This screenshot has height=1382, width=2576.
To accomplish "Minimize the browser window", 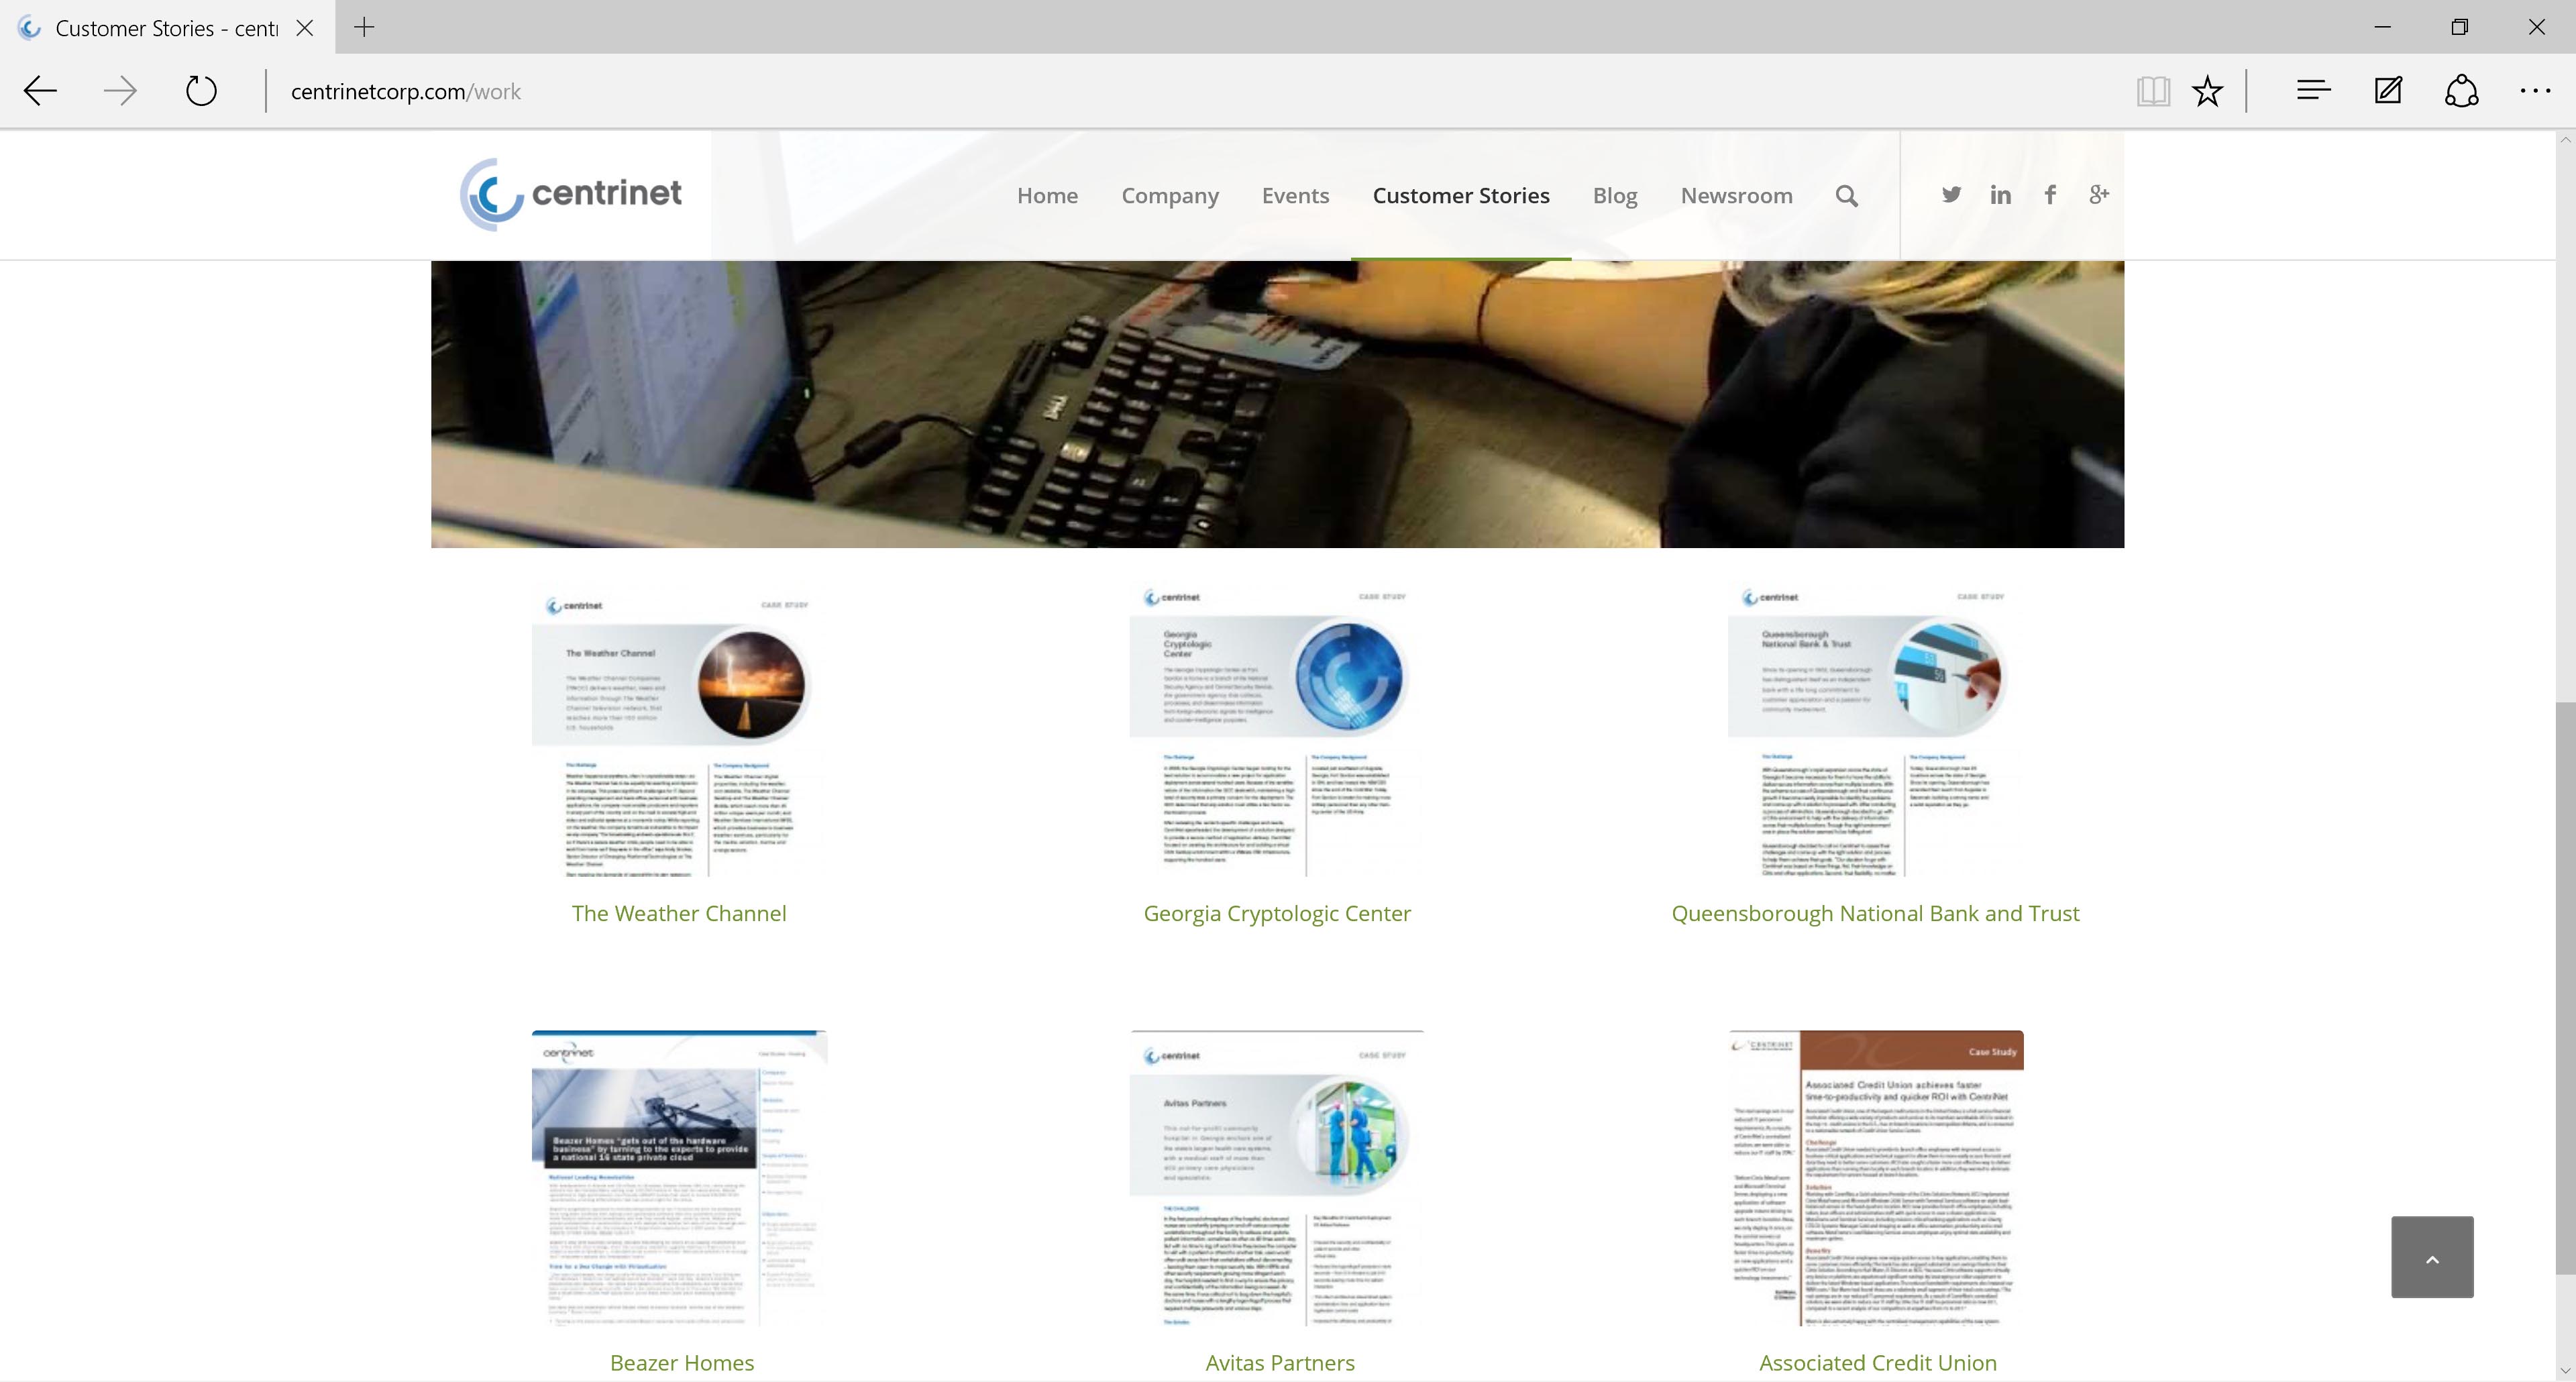I will tap(2383, 27).
